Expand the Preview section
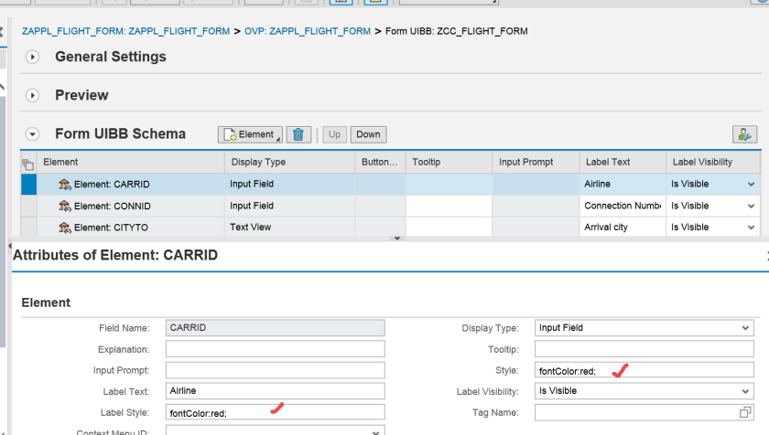Image resolution: width=769 pixels, height=435 pixels. (33, 95)
